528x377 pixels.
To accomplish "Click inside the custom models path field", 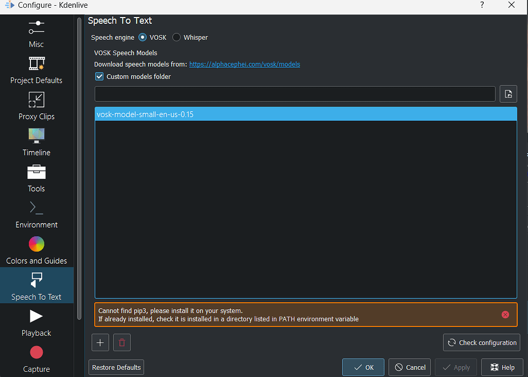I will 294,93.
